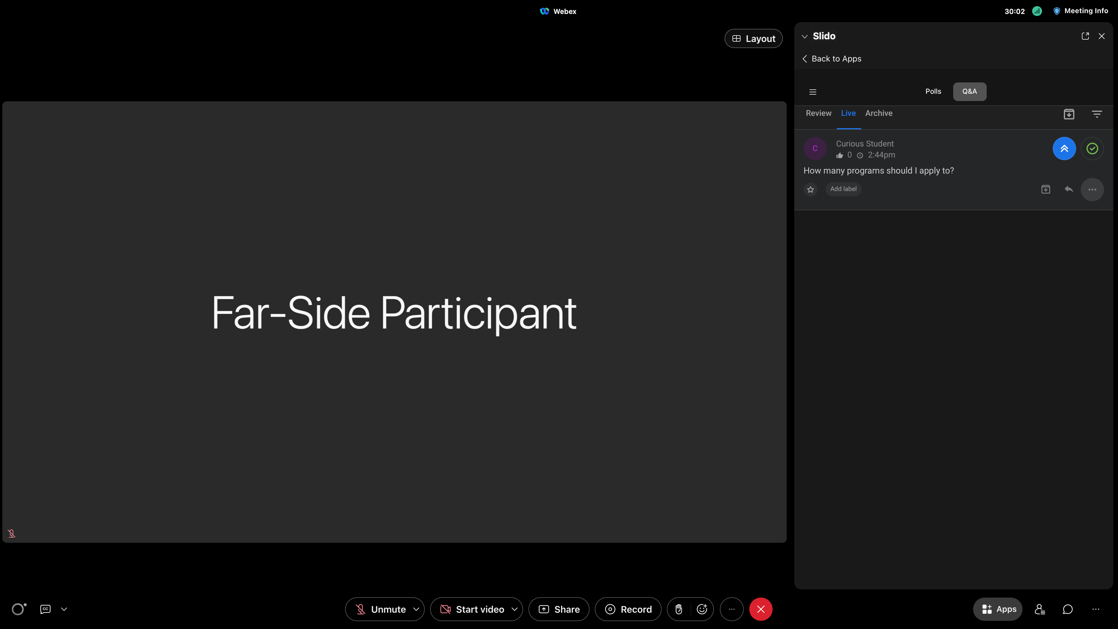Open the Q&A filter options
The width and height of the screenshot is (1118, 629).
click(x=1097, y=114)
